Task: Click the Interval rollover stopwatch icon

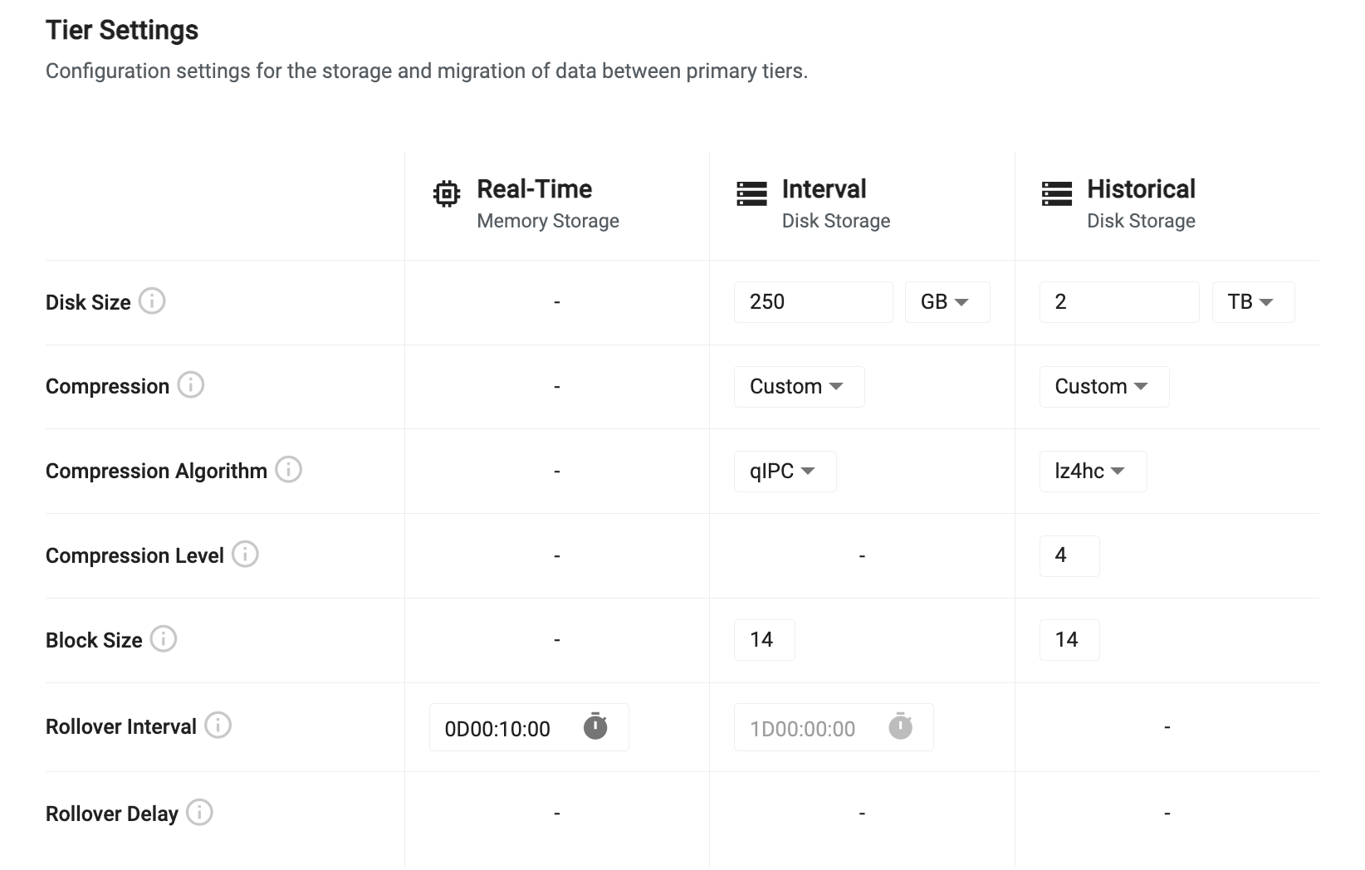Action: click(x=900, y=726)
